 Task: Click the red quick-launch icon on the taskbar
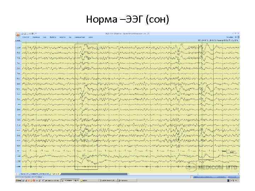tap(34, 180)
